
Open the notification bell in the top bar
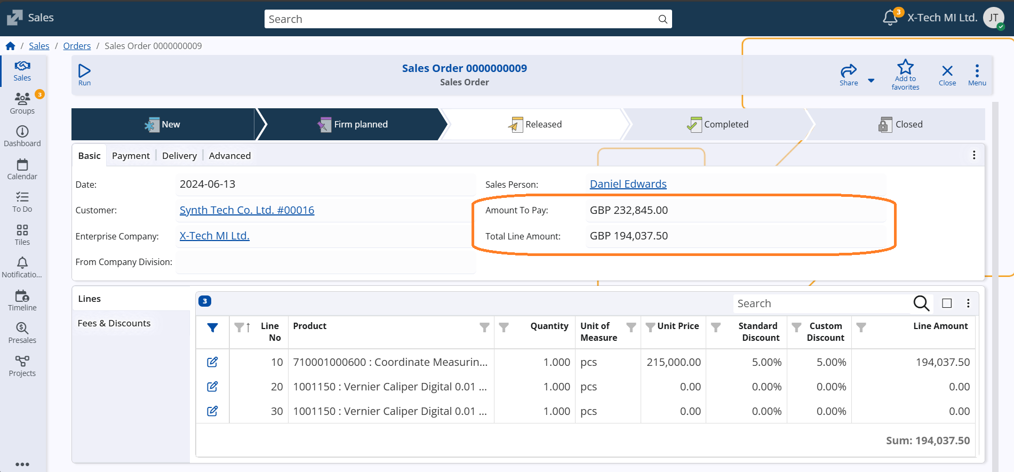[890, 18]
